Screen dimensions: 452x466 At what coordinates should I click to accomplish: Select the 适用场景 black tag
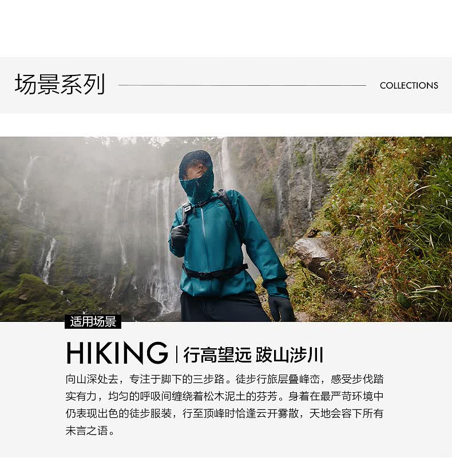(x=93, y=321)
